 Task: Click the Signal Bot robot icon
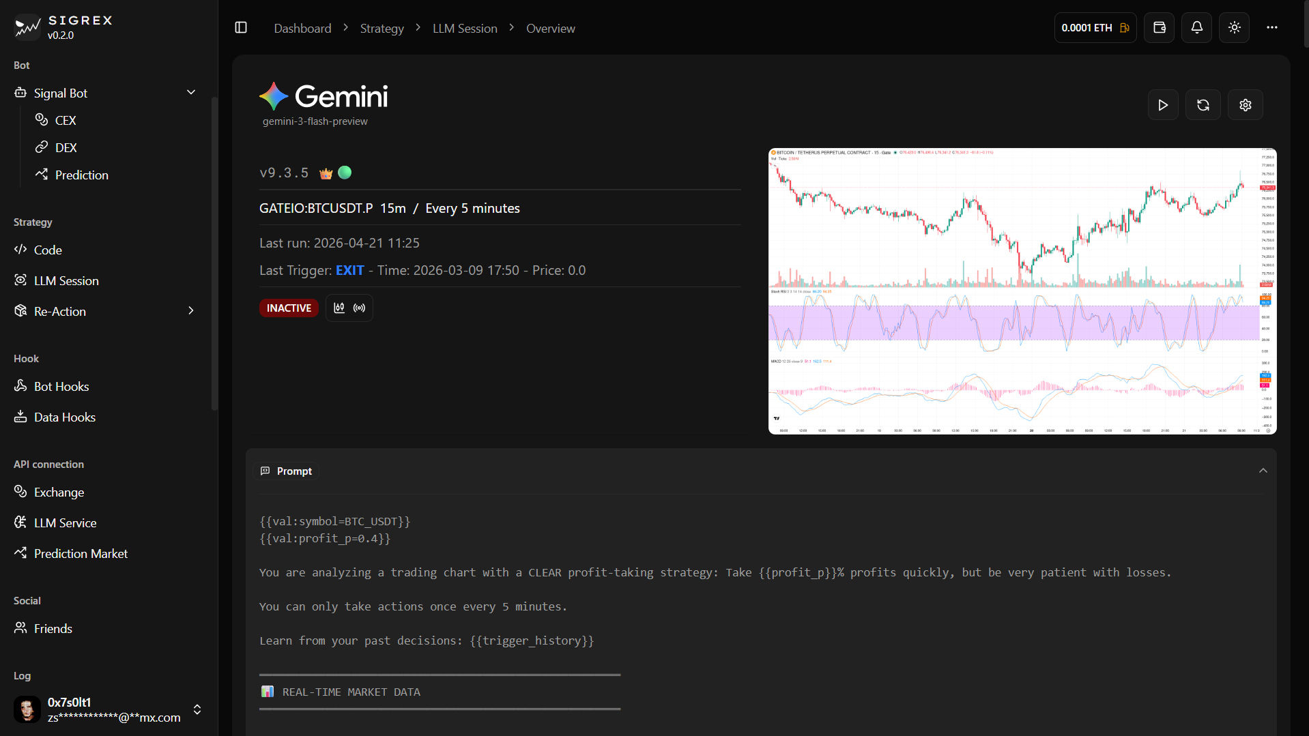point(20,92)
